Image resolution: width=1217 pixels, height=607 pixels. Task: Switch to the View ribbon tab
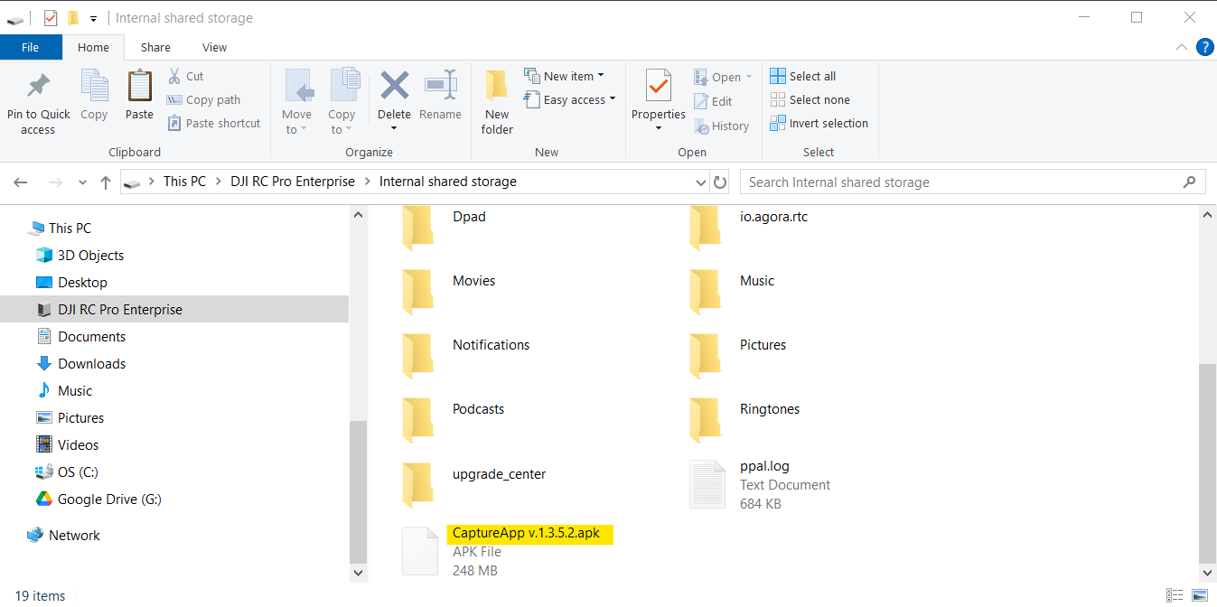pyautogui.click(x=214, y=48)
